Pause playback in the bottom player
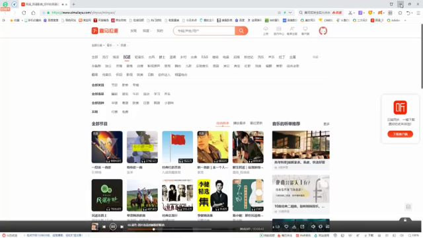Screen dimensions: 423x238 coord(113,227)
